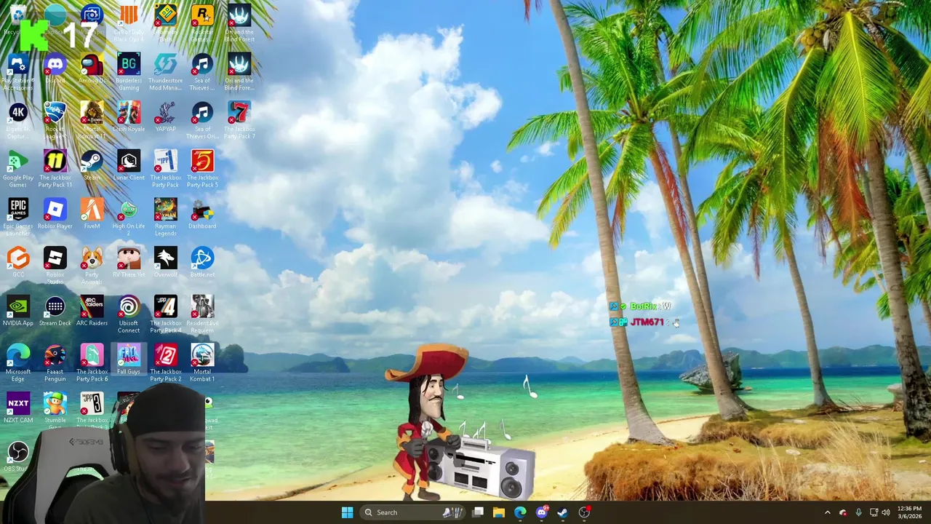Select the Faaast Penguin desktop icon
Screen dimensions: 931x524
pos(55,362)
